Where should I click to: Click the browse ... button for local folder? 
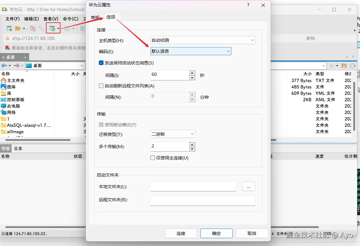[249, 186]
